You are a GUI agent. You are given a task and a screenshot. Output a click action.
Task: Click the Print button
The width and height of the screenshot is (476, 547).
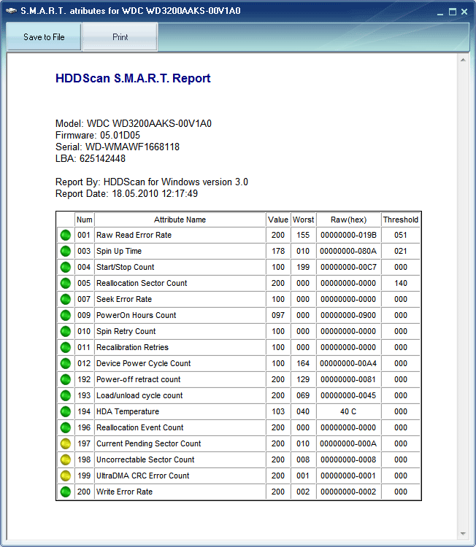[x=120, y=37]
